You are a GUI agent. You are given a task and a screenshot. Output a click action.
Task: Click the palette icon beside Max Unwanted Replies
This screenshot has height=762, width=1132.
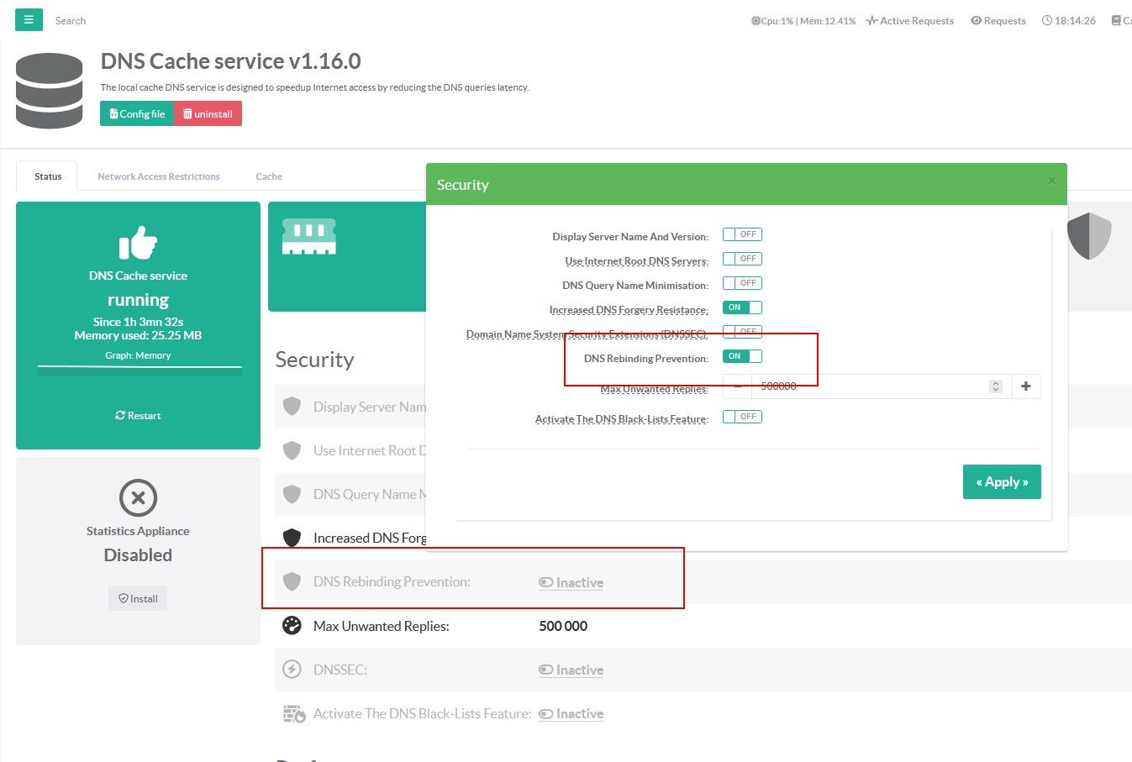pos(292,626)
